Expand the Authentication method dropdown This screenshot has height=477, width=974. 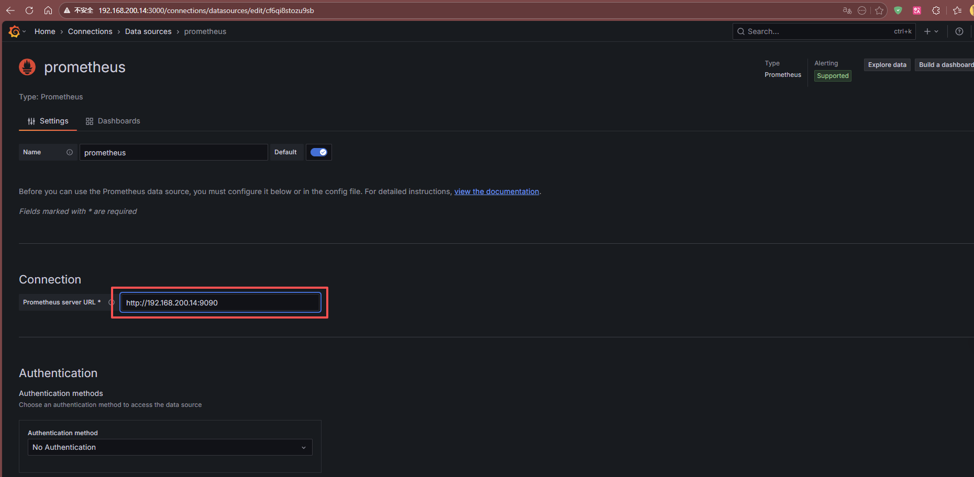170,447
